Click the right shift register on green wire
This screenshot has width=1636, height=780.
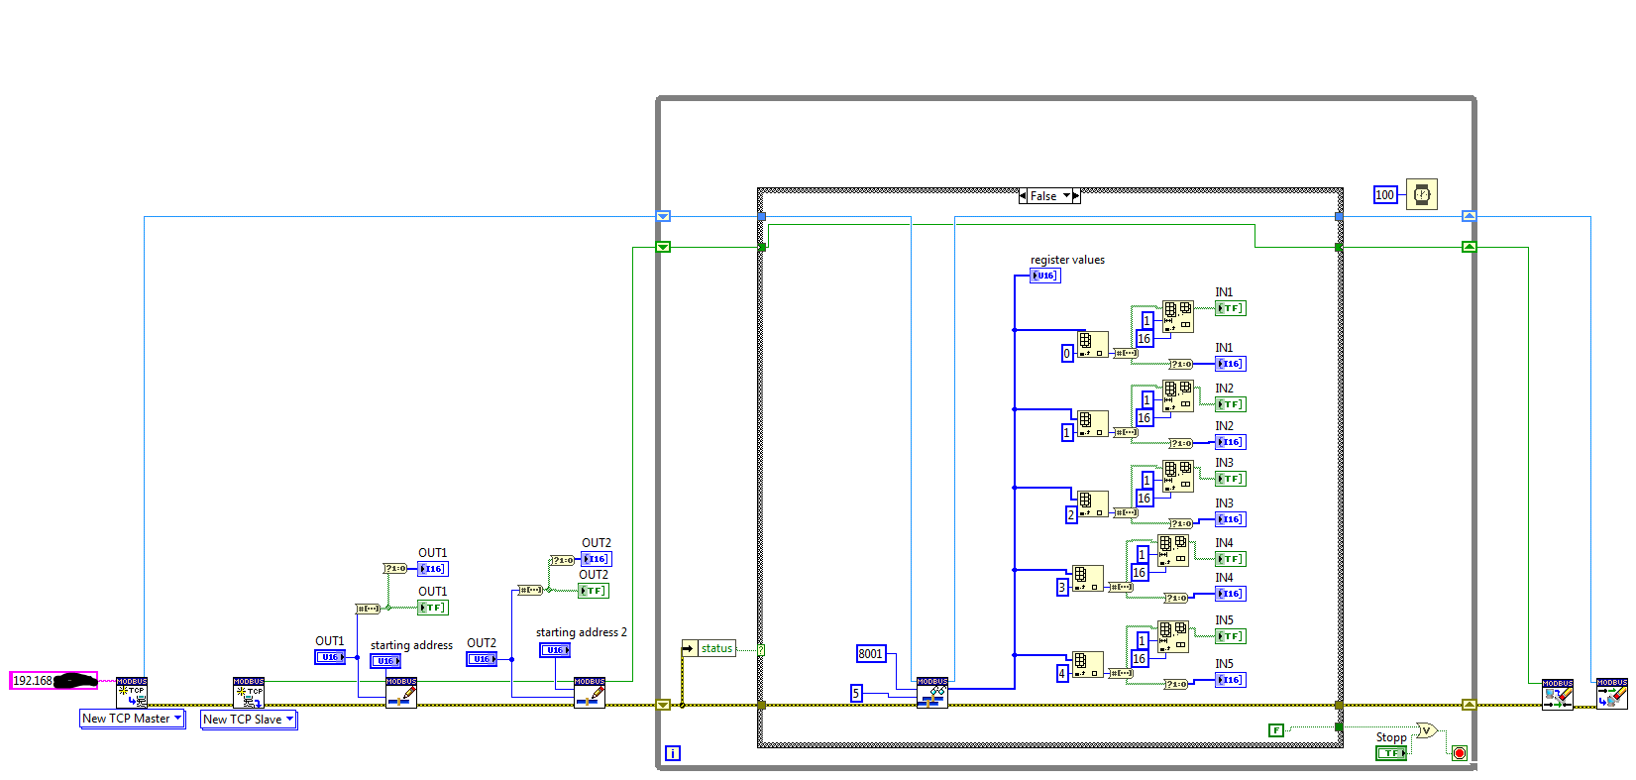[x=1470, y=247]
